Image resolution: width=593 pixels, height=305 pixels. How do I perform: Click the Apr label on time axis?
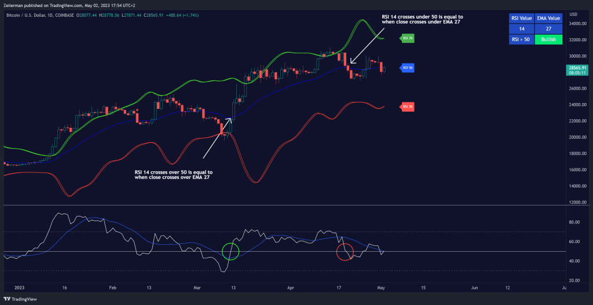pyautogui.click(x=289, y=287)
